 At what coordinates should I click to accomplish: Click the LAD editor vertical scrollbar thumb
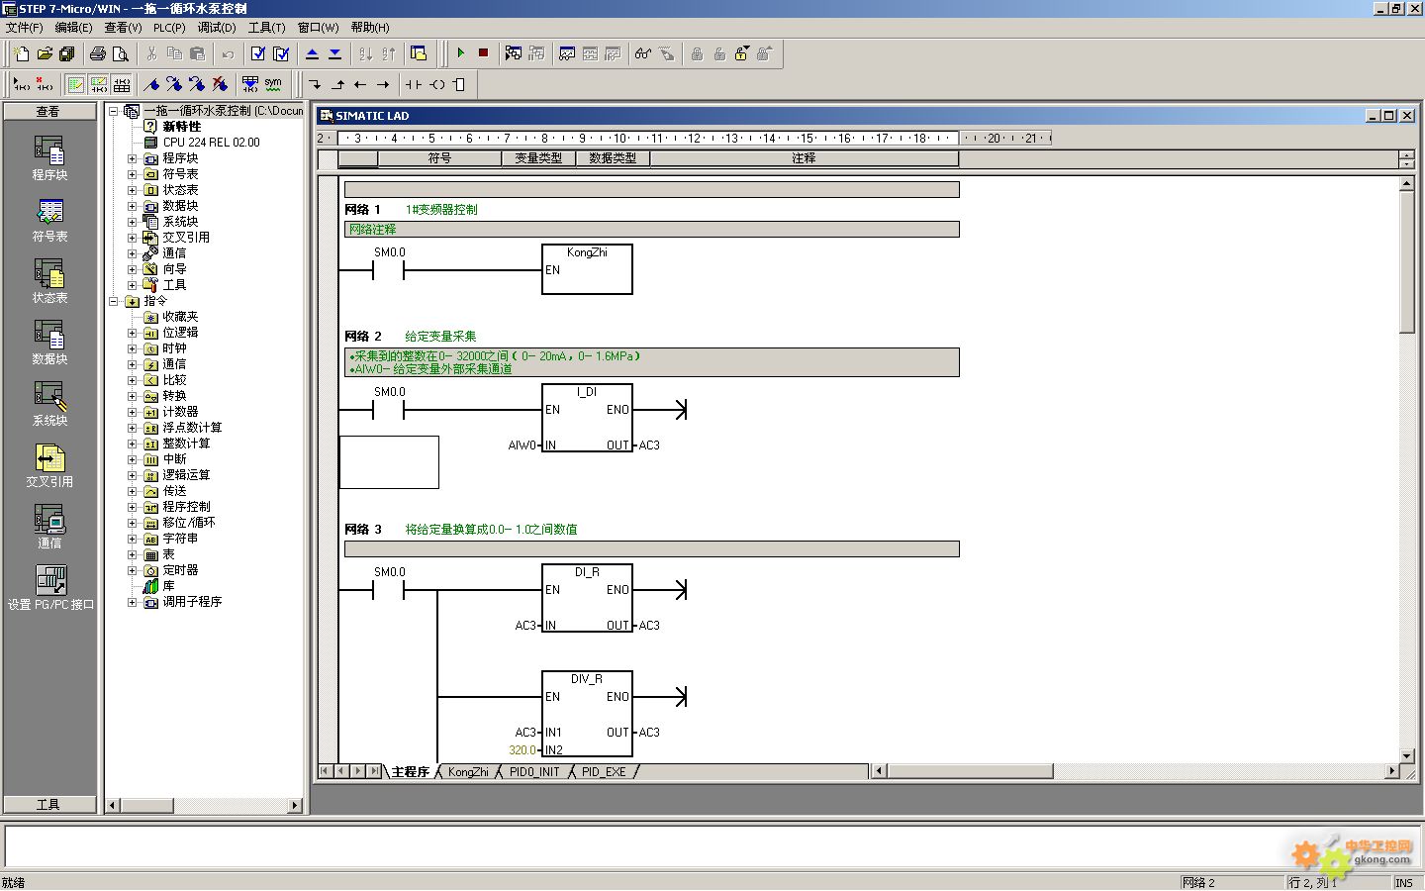click(1407, 263)
